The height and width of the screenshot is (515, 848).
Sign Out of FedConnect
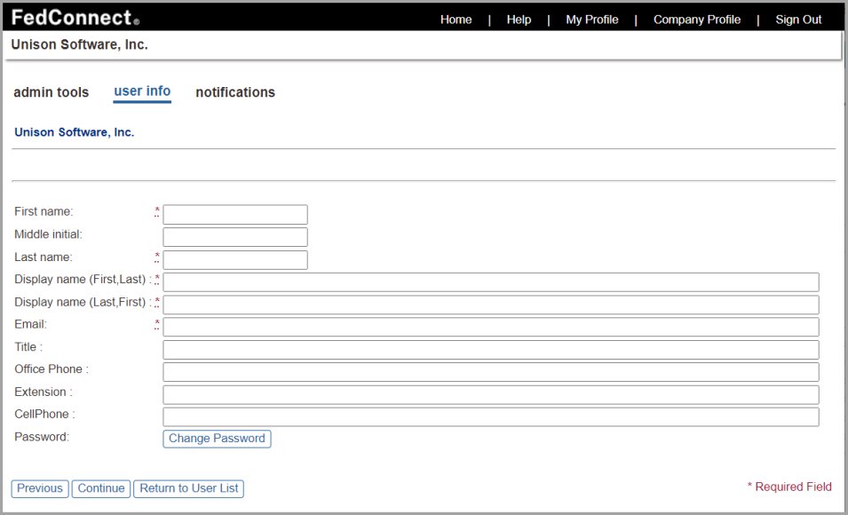click(x=797, y=19)
